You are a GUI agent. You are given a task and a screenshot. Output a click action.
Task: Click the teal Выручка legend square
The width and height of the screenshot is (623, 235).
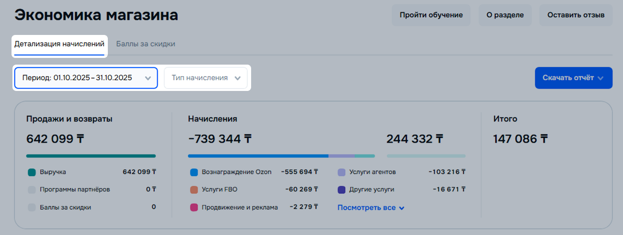pos(32,172)
